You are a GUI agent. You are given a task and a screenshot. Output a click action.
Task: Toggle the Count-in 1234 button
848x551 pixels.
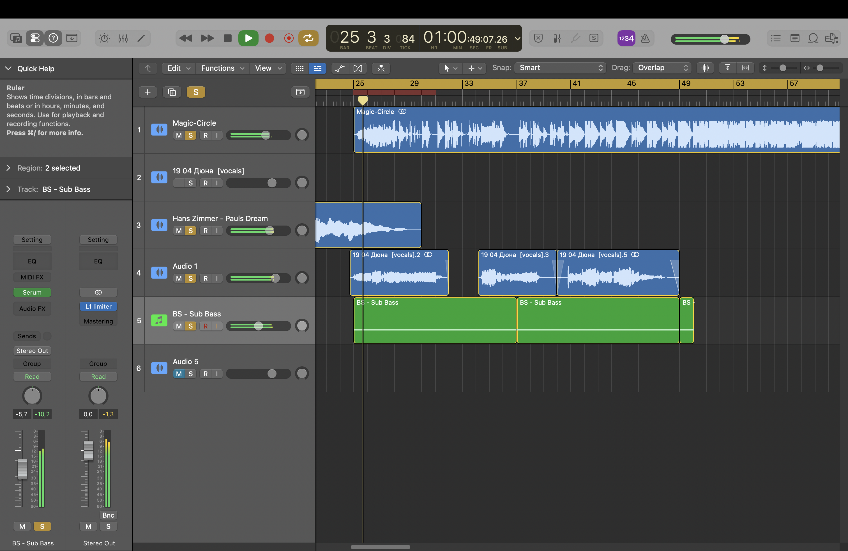pyautogui.click(x=626, y=38)
